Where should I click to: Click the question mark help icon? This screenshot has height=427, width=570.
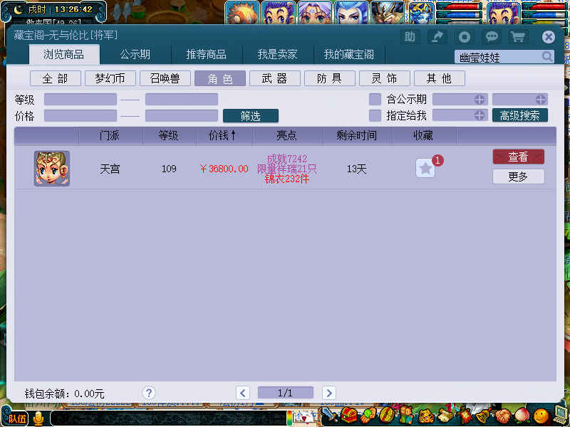coord(149,393)
